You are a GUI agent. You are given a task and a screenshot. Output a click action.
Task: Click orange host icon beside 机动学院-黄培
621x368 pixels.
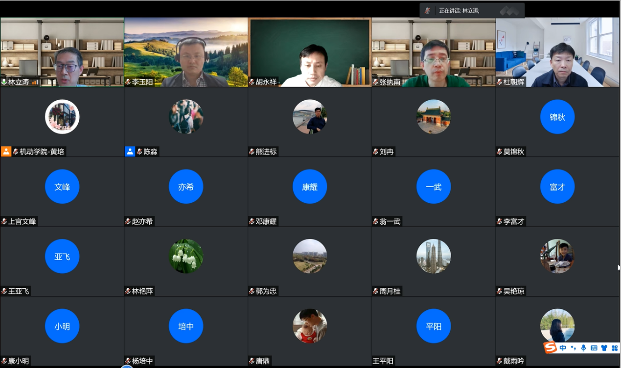coord(6,152)
